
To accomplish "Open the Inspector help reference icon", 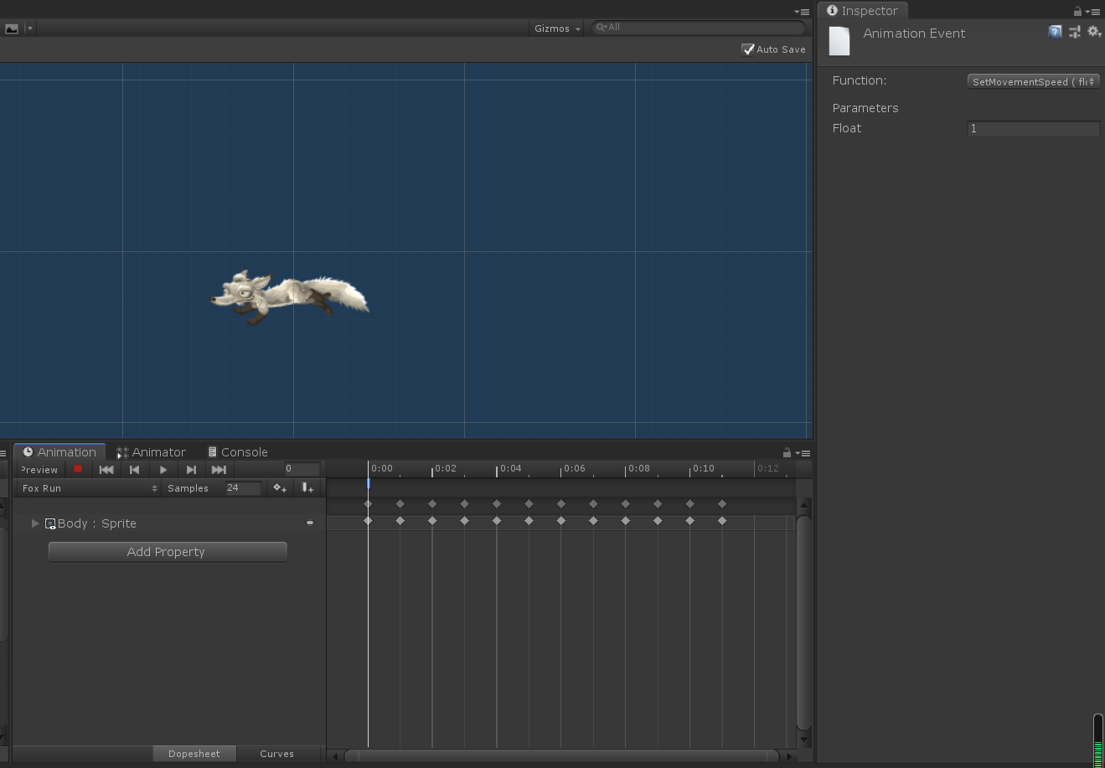I will point(1056,32).
